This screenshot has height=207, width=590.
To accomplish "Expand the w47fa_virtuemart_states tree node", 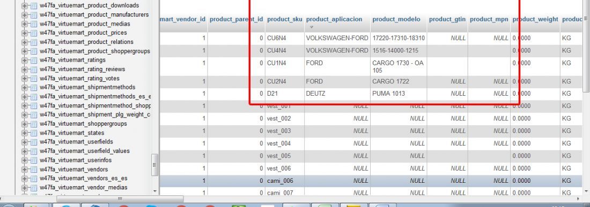I will tap(25, 133).
